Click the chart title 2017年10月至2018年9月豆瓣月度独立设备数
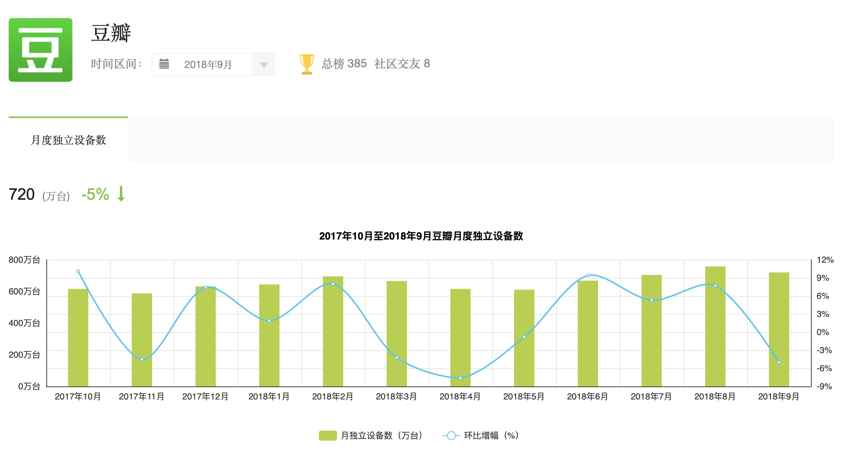 [x=421, y=236]
